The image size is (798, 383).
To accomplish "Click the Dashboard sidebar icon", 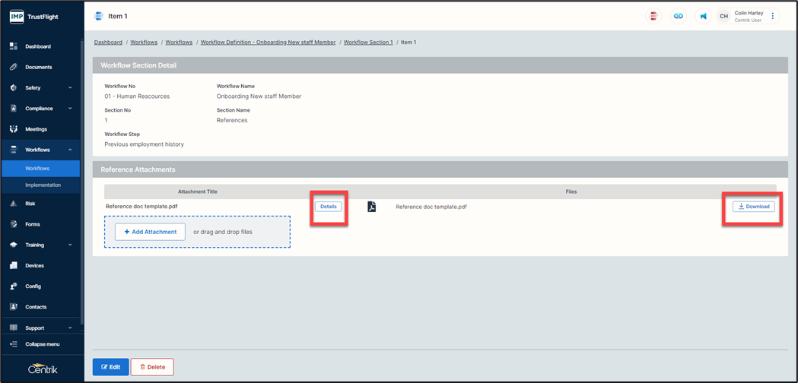I will 14,46.
